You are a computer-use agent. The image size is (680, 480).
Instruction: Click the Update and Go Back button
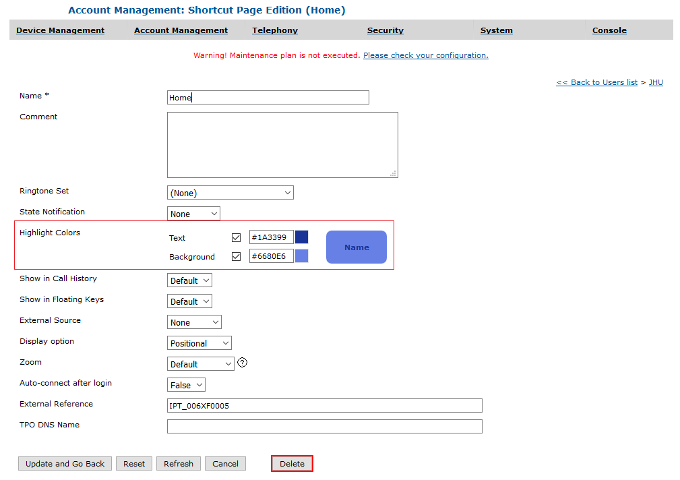coord(65,464)
